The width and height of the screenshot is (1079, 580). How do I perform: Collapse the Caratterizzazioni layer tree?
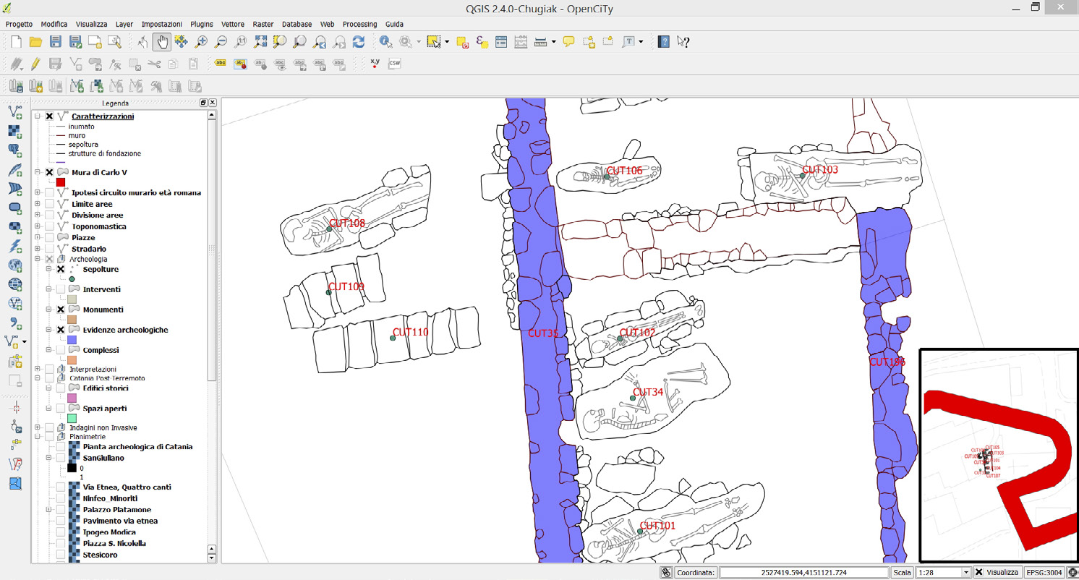[38, 116]
